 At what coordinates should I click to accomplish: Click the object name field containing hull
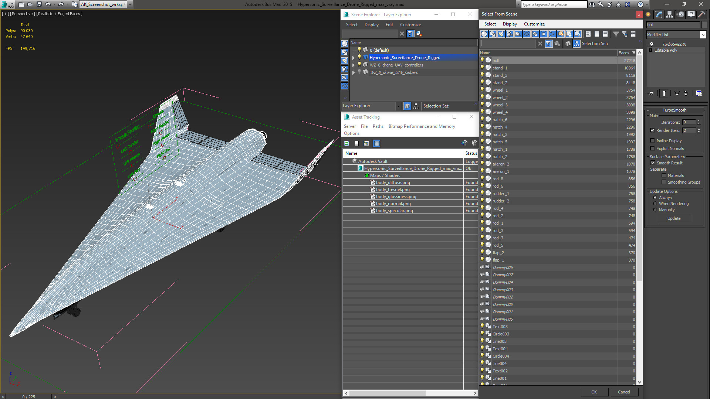673,25
